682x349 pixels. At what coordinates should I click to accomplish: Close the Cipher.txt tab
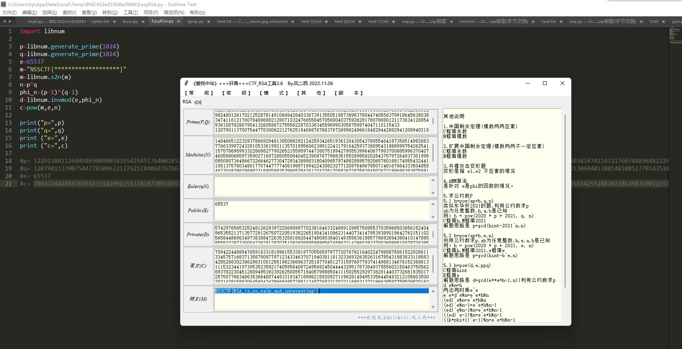click(x=114, y=22)
